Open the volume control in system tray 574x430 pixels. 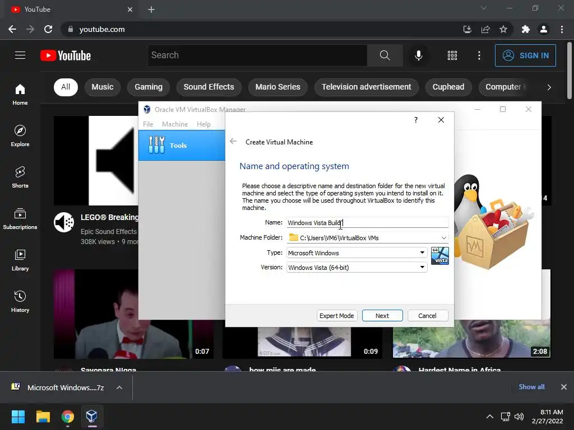pos(519,417)
